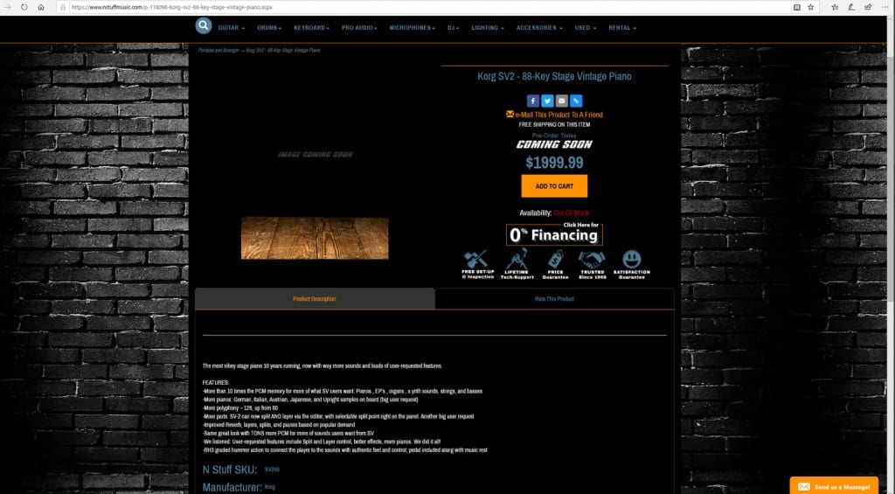Click e-Mail This Product To A Friend
Image resolution: width=895 pixels, height=494 pixels.
pyautogui.click(x=554, y=115)
